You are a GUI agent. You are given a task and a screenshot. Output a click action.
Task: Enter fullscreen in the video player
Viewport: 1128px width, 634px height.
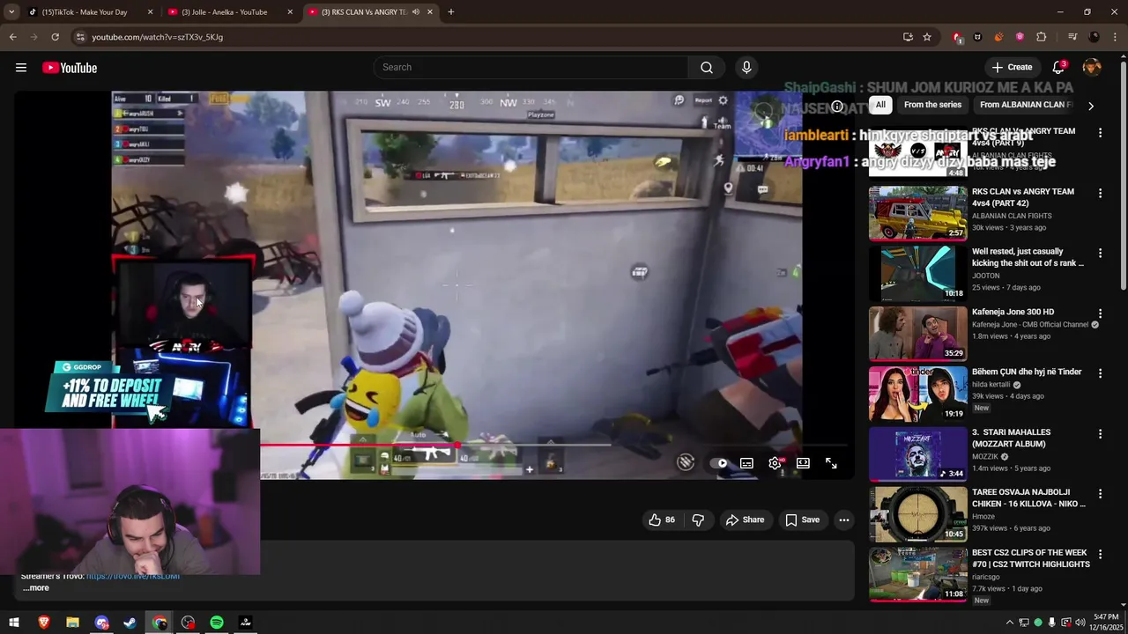coord(831,463)
